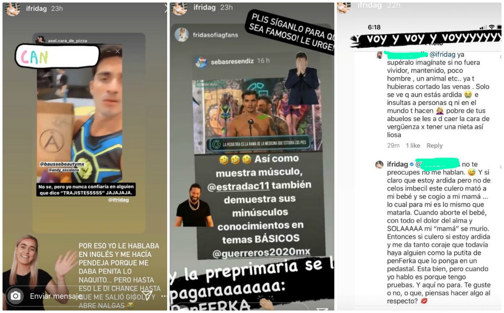View the 1 like count on comment

click(413, 145)
